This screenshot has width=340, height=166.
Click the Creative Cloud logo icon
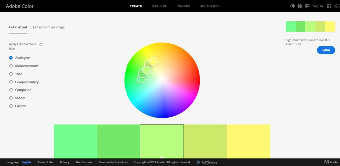tap(337, 6)
